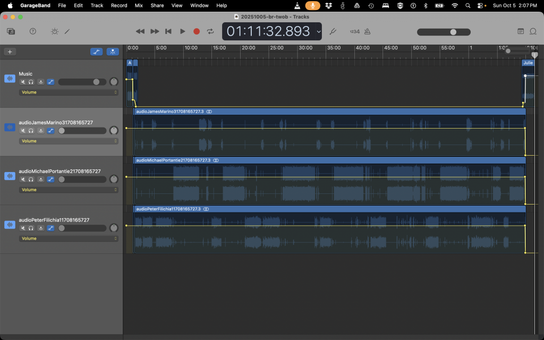Viewport: 544px width, 340px height.
Task: Click the Record button
Action: pyautogui.click(x=197, y=31)
